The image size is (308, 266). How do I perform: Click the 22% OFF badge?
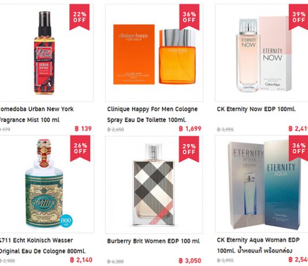click(80, 17)
